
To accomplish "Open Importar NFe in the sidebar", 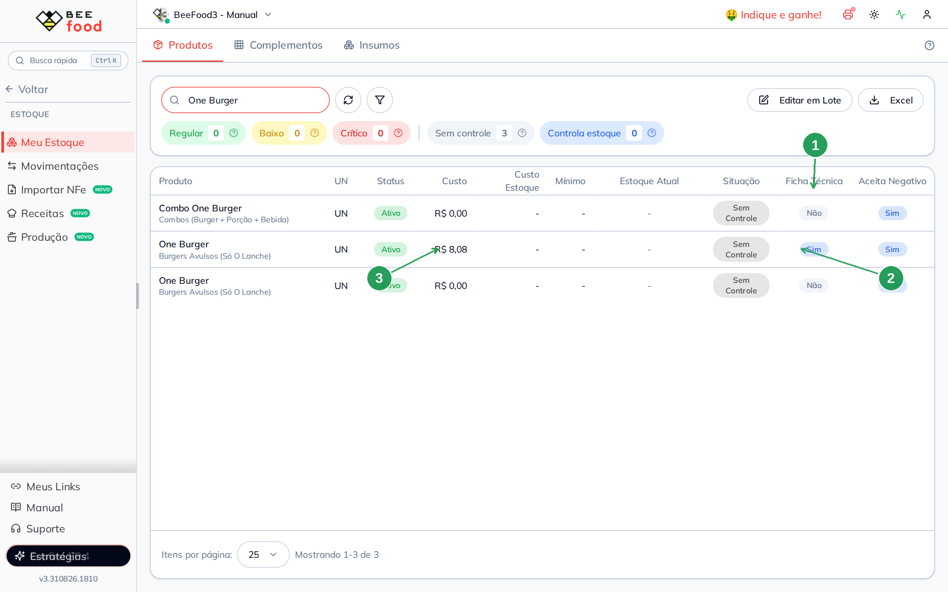I will (68, 189).
